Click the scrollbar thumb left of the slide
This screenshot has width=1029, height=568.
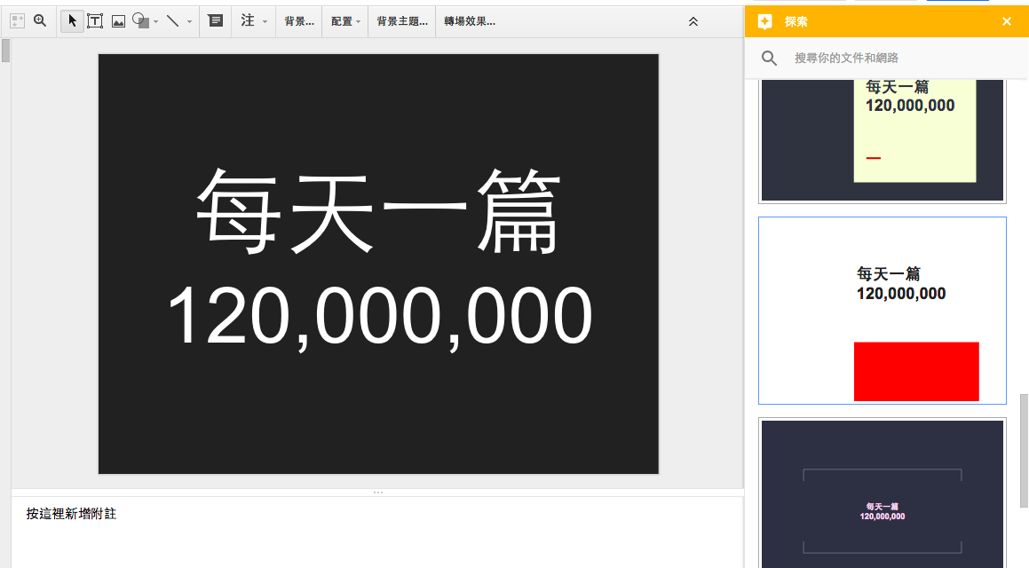tap(5, 51)
